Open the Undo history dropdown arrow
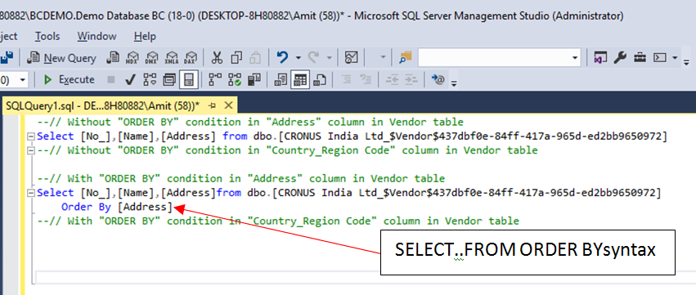This screenshot has height=295, width=696. point(298,58)
